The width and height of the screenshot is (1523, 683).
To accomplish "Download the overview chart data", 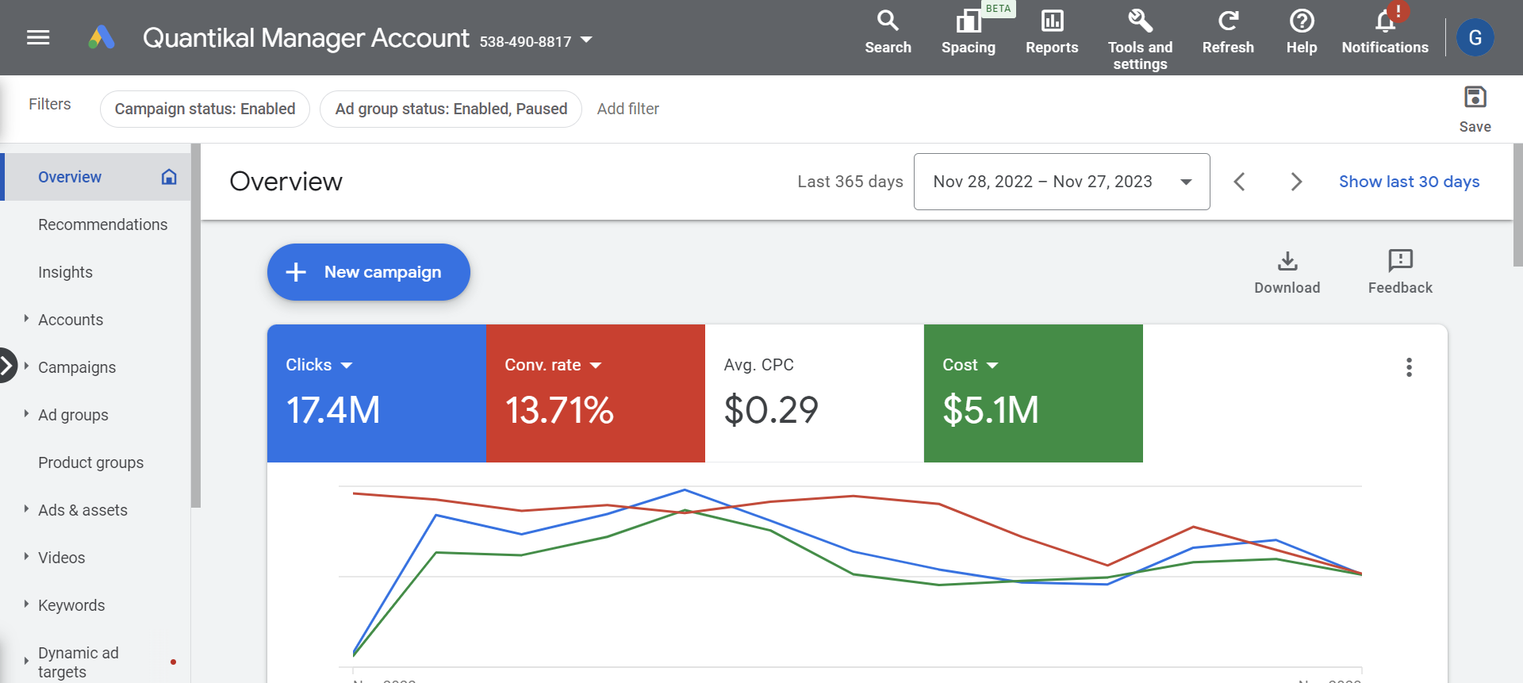I will tap(1287, 262).
